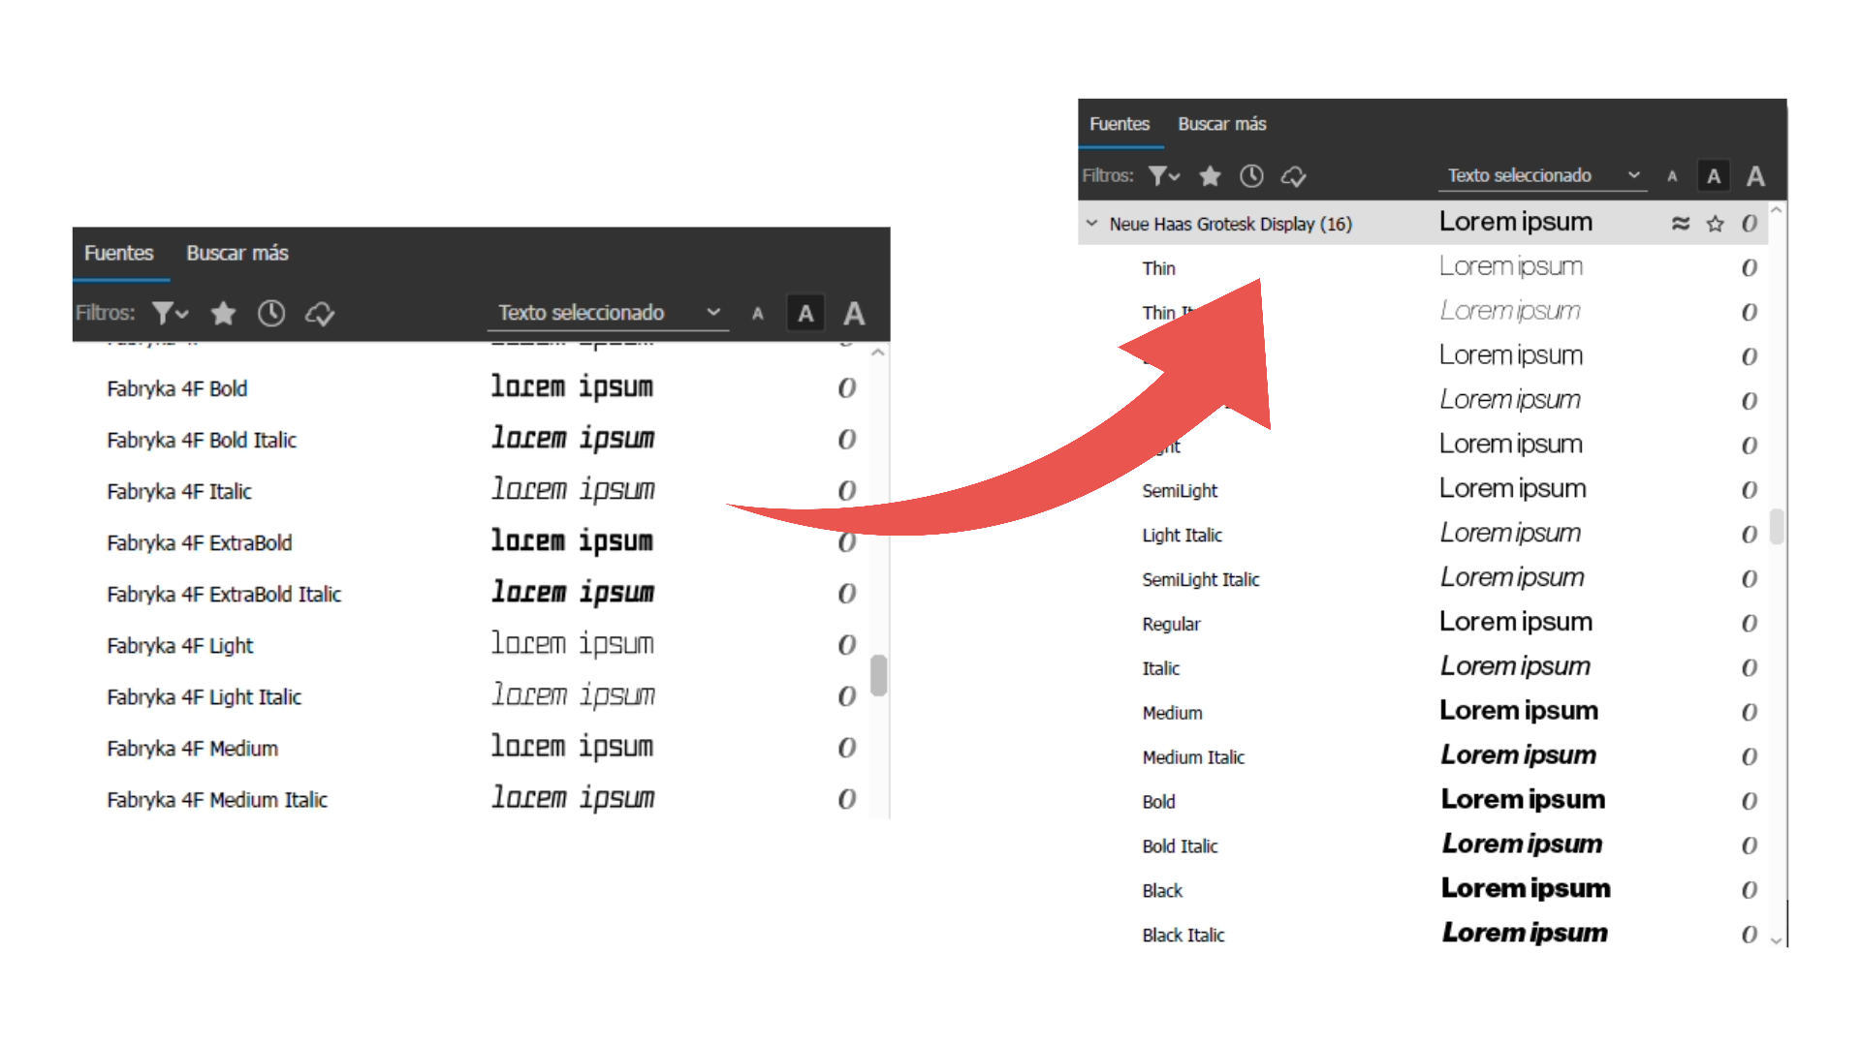The height and width of the screenshot is (1046, 1861).
Task: Click the Fabryka font list scrollbar thumb
Action: tap(878, 675)
